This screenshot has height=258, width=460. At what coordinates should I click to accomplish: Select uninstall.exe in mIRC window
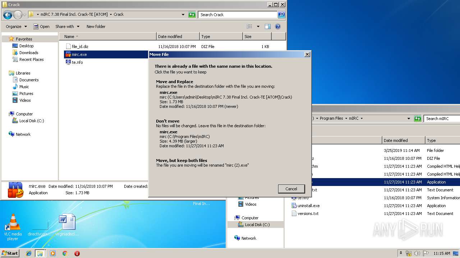[305, 206]
